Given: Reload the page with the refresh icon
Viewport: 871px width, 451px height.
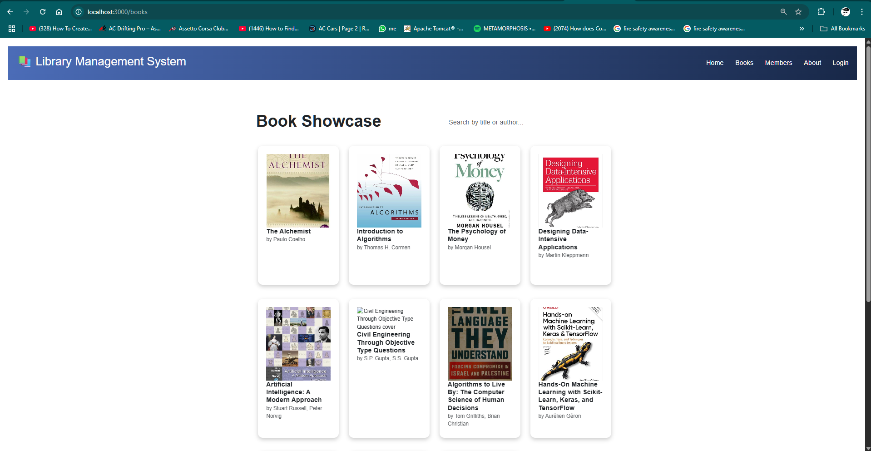Looking at the screenshot, I should (x=43, y=12).
